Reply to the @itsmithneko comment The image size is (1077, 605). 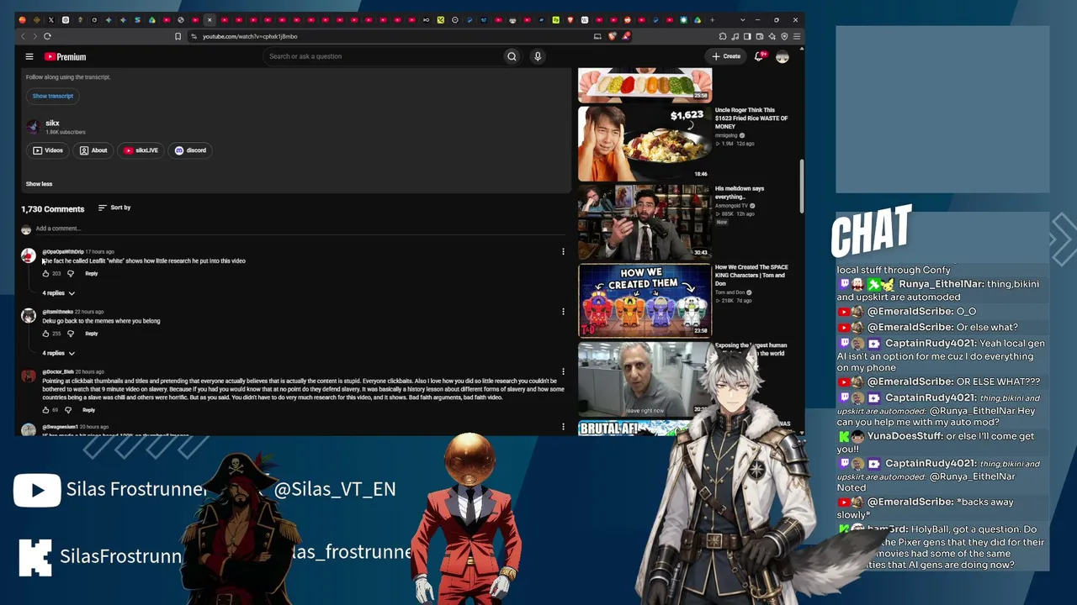point(91,334)
